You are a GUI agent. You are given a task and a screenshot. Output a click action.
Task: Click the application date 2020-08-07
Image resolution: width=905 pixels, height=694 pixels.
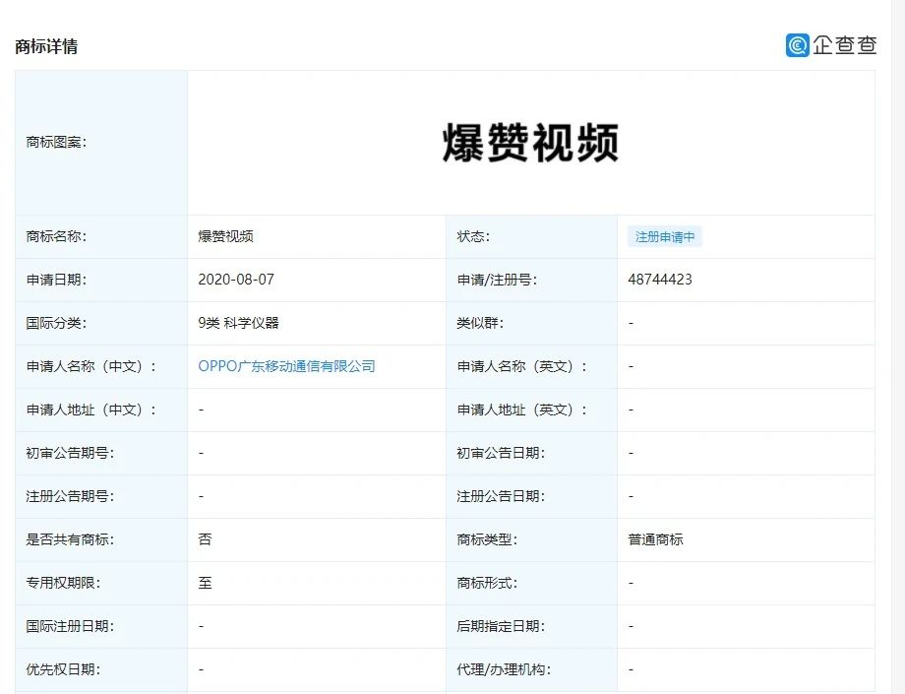(x=236, y=280)
